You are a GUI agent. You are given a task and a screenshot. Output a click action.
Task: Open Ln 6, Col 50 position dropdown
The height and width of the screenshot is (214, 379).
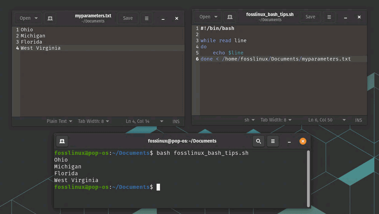point(327,120)
